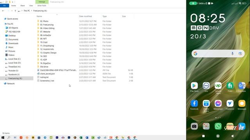Viewport: 250px width, 140px height.
Task: Open the Windows Start menu
Action: [3, 138]
